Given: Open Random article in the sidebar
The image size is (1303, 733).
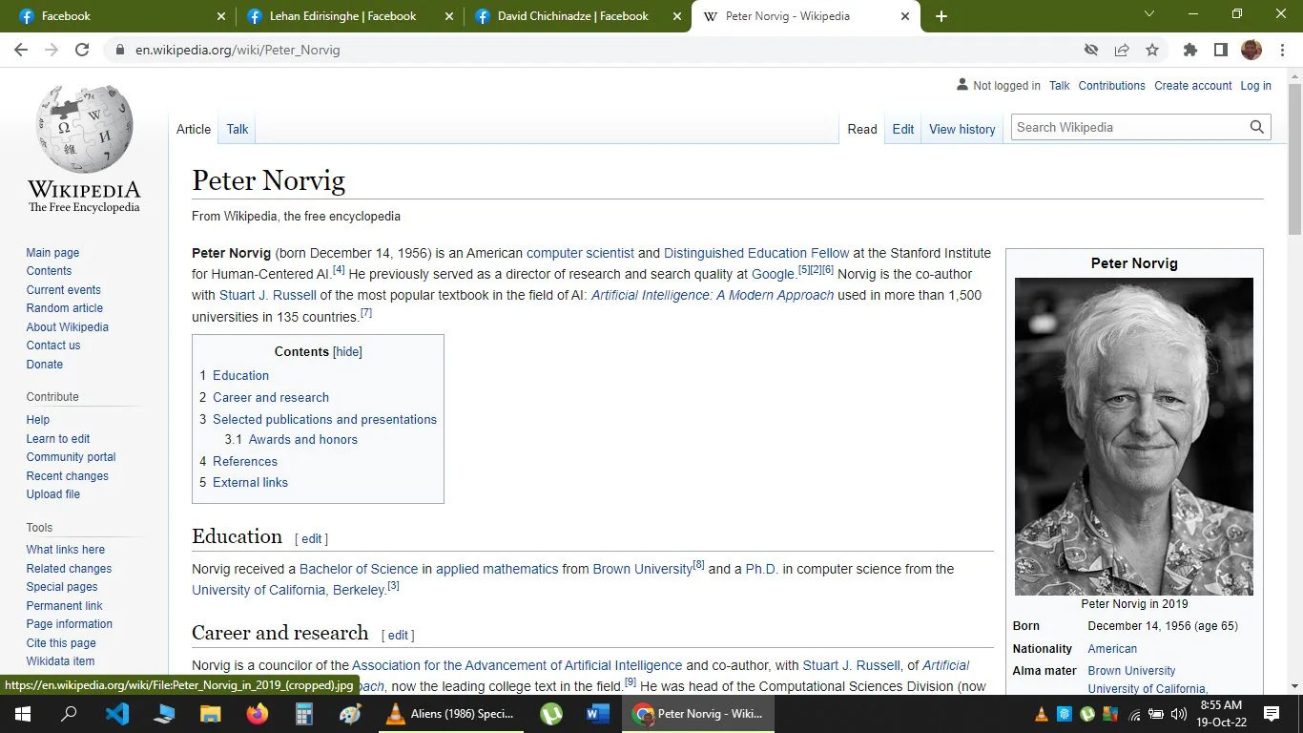Looking at the screenshot, I should coord(65,308).
